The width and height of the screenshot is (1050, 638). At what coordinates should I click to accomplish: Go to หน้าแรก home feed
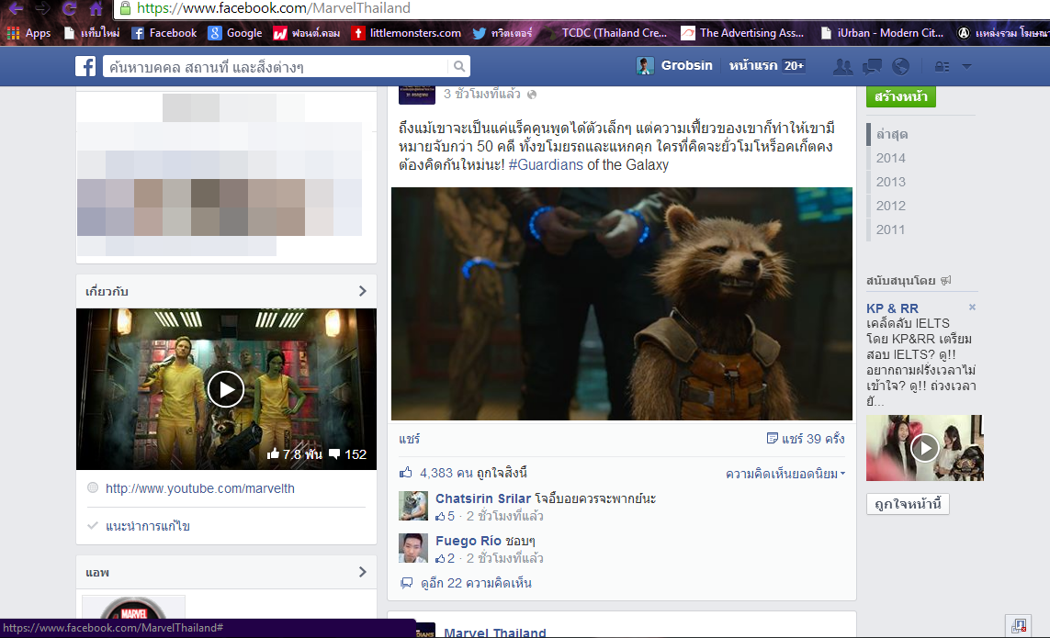coord(753,65)
